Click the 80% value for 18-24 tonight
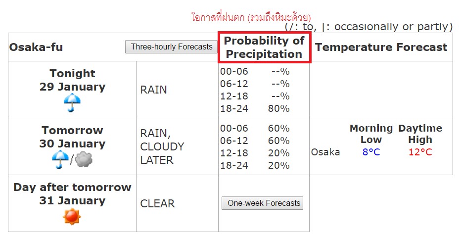This screenshot has width=459, height=239. (278, 108)
